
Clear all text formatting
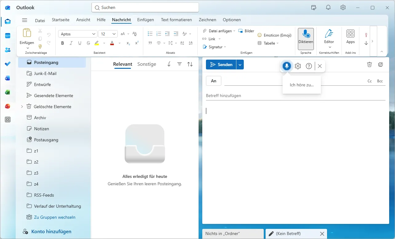[x=134, y=34]
